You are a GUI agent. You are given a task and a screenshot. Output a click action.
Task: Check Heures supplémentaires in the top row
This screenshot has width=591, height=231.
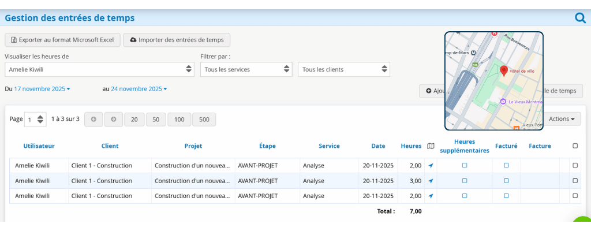[x=465, y=165]
